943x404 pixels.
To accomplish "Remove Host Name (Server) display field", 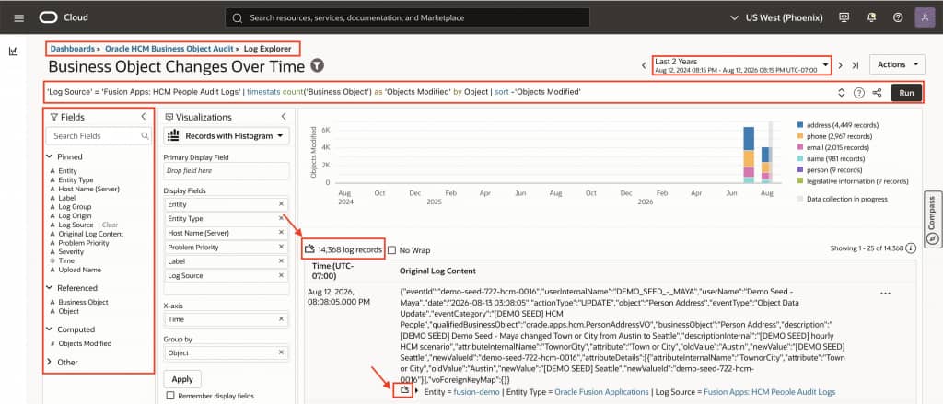I will coord(281,233).
